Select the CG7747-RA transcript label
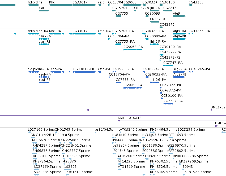This screenshot has height=176, width=226. pyautogui.click(x=173, y=63)
